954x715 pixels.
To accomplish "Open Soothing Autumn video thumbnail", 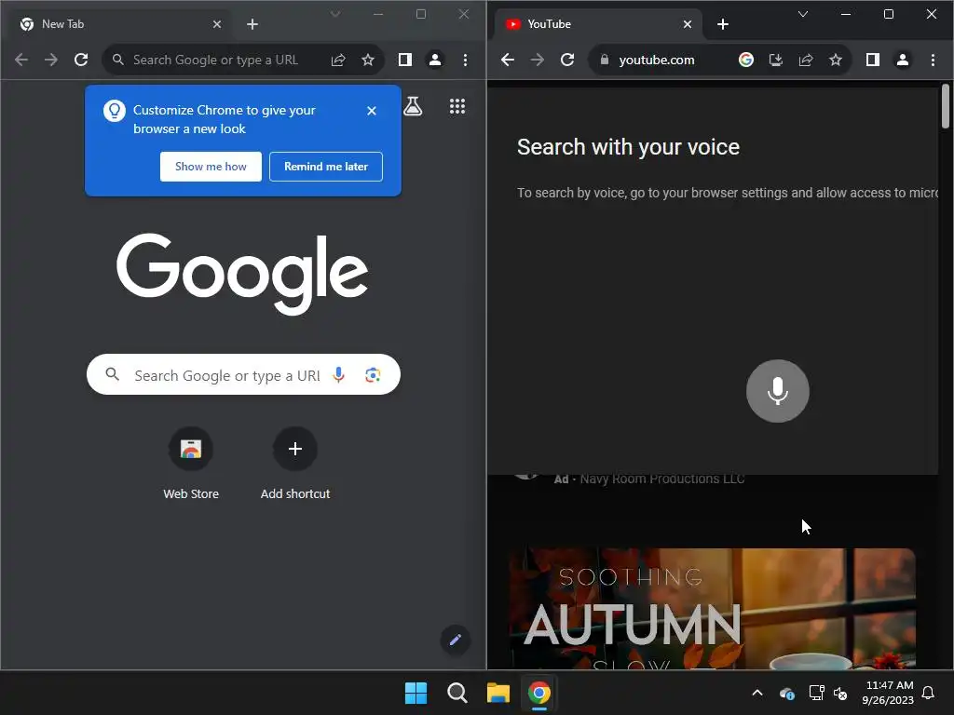I will 712,609.
